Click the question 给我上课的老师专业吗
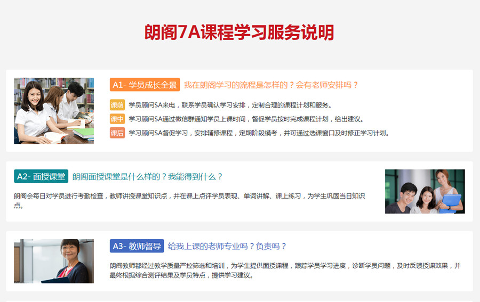Viewport: 480px width, 302px height. pos(227,246)
